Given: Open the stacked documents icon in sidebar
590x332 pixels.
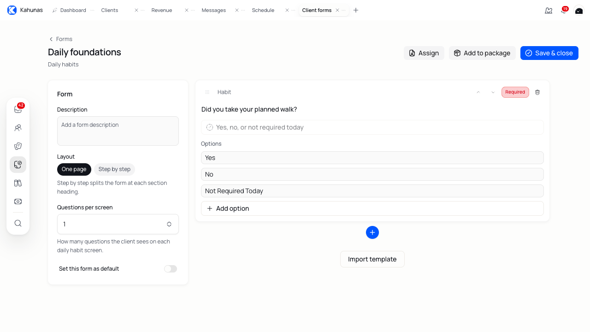Looking at the screenshot, I should tap(18, 146).
